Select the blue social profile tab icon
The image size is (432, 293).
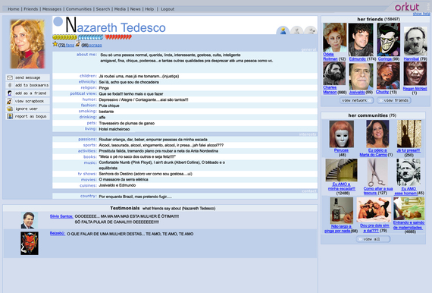283,30
